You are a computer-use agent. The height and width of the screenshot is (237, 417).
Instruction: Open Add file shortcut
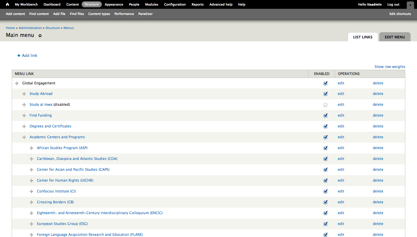[59, 14]
